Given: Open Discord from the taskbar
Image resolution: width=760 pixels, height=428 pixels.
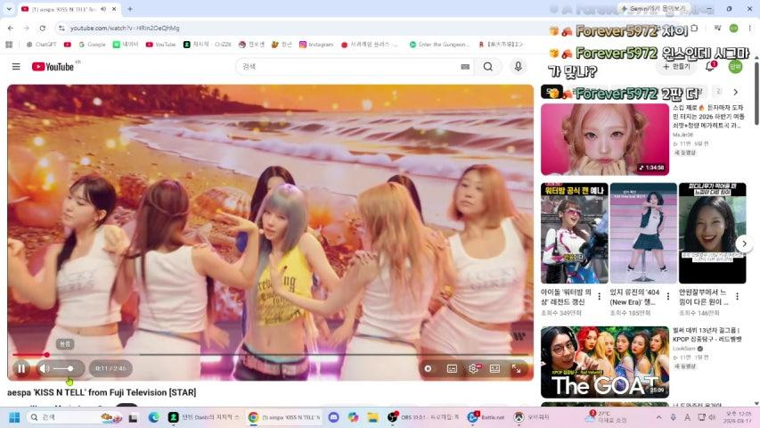Looking at the screenshot, I should click(x=333, y=417).
